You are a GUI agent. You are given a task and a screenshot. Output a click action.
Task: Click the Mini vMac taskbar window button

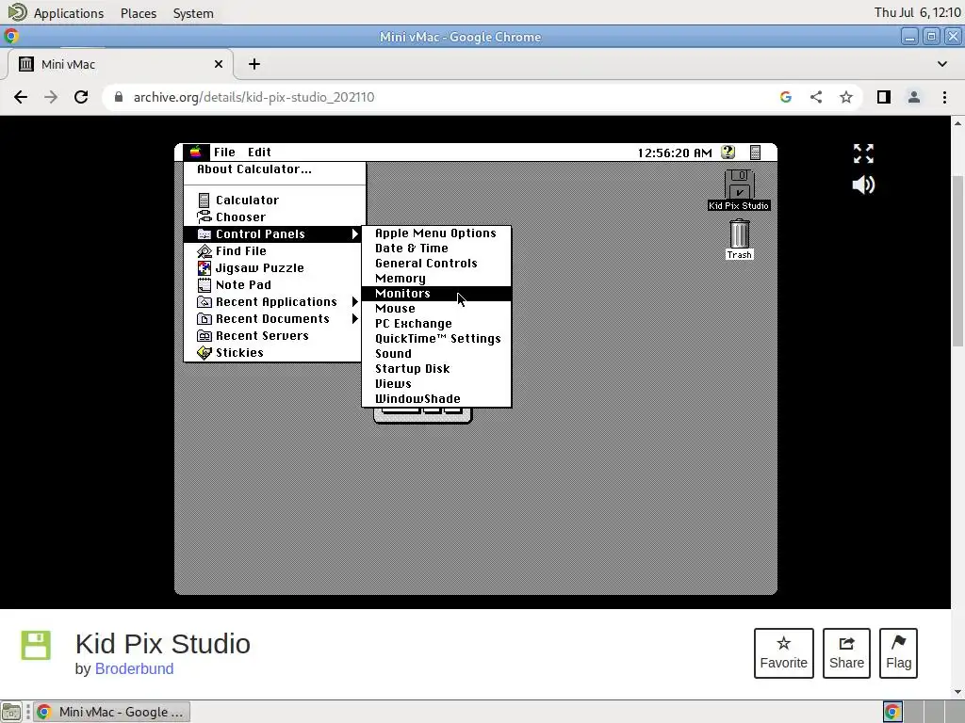tap(111, 712)
